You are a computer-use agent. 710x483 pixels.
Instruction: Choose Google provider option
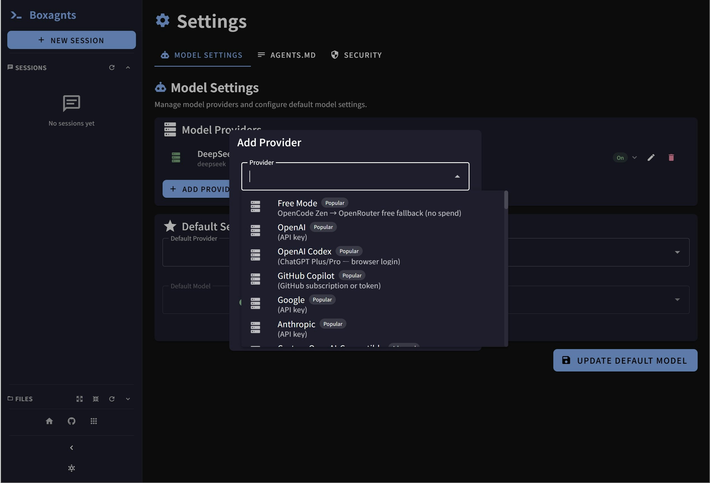tap(373, 305)
